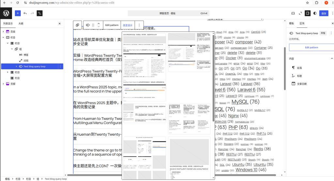
Task: Open the fullscreen zoom-out icon
Action: [x=300, y=13]
